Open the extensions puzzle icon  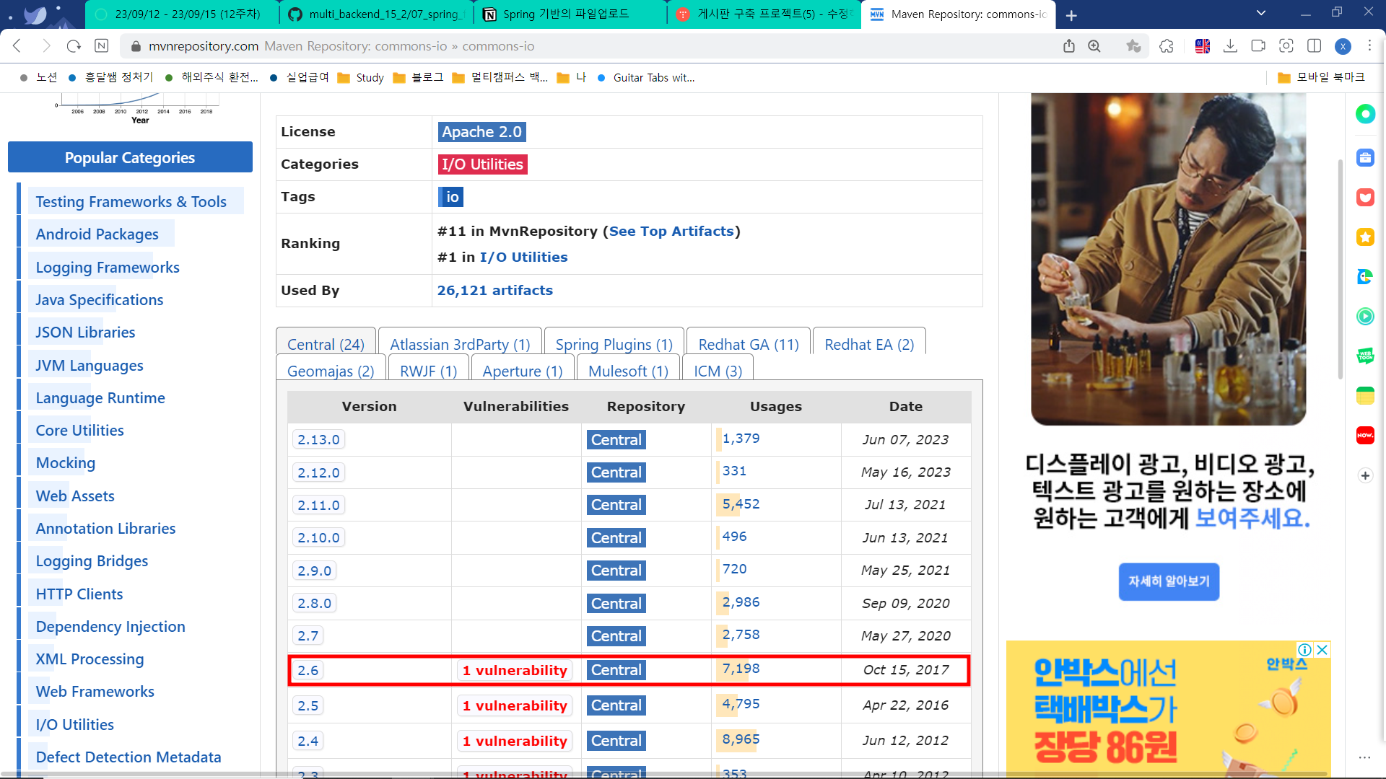1167,46
